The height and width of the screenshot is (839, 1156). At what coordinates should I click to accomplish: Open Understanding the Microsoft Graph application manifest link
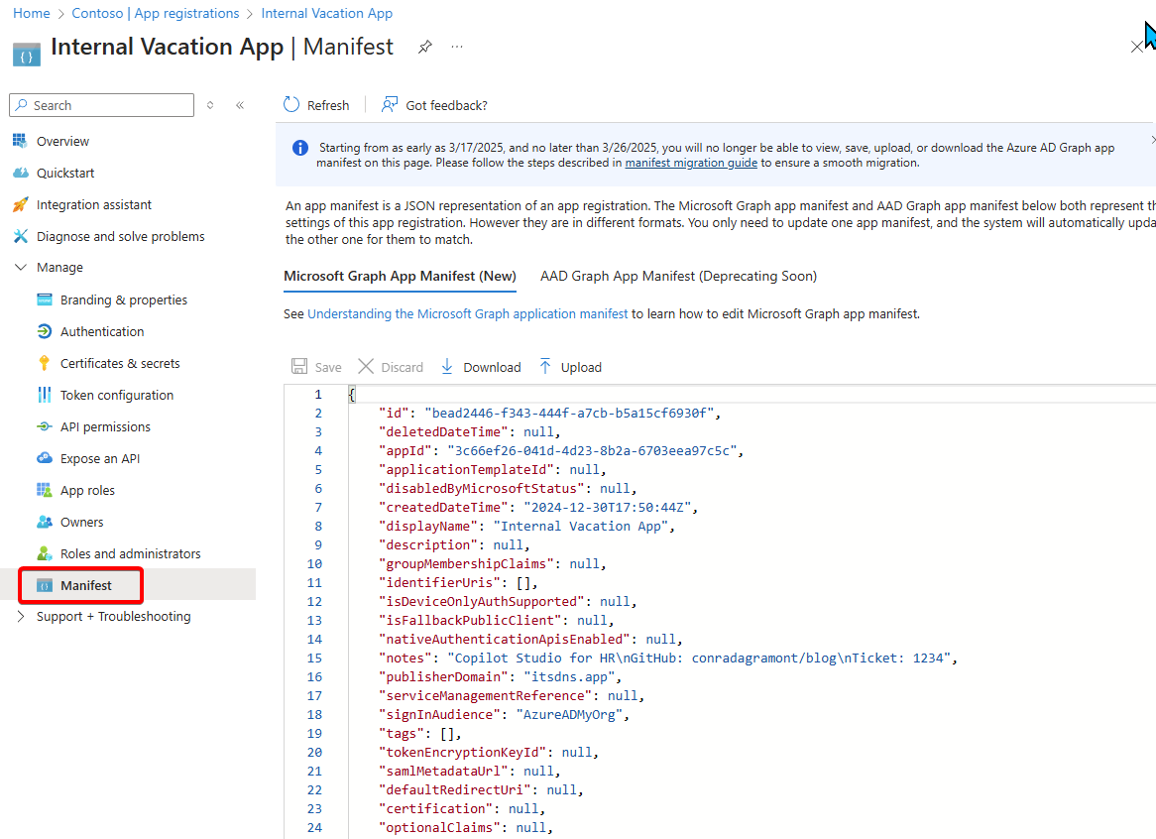pos(467,314)
